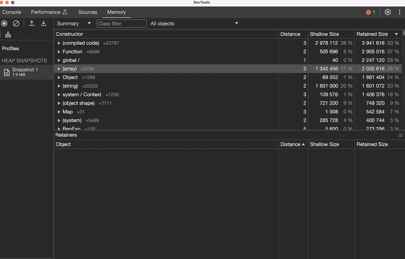Select Snapshot 1 in Heap Snapshots
Image resolution: width=405 pixels, height=259 pixels.
25,72
